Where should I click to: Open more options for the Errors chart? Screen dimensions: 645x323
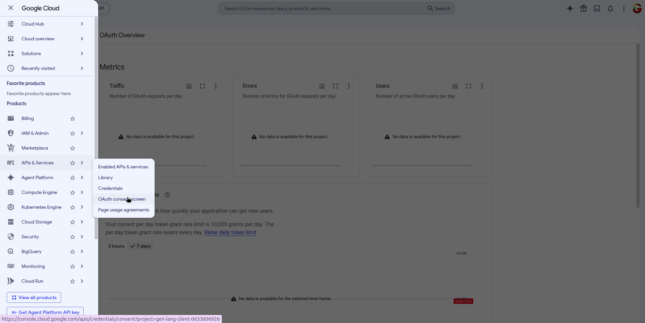tap(349, 86)
